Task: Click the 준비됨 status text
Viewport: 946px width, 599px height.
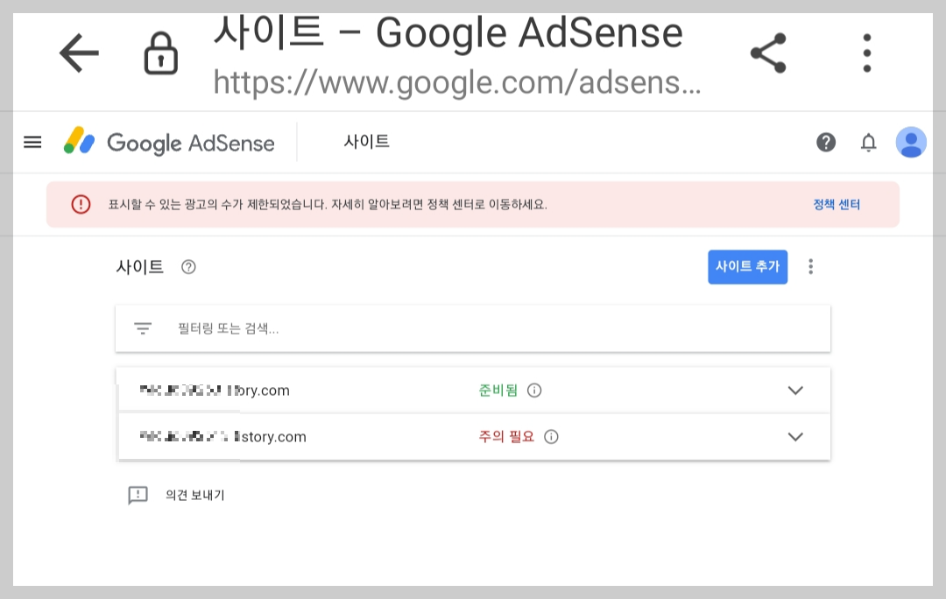Action: 498,391
